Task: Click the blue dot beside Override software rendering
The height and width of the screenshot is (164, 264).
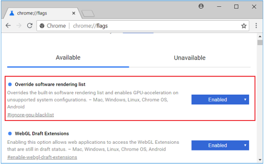Action: (10, 84)
